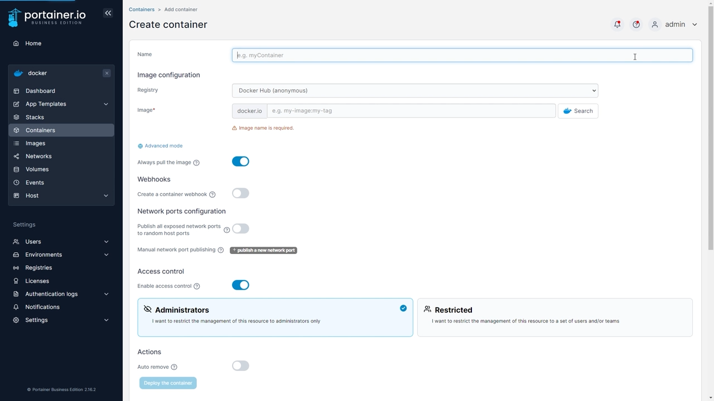This screenshot has height=401, width=714.
Task: Click help icon next to Manual network port publishing
Action: (x=220, y=250)
